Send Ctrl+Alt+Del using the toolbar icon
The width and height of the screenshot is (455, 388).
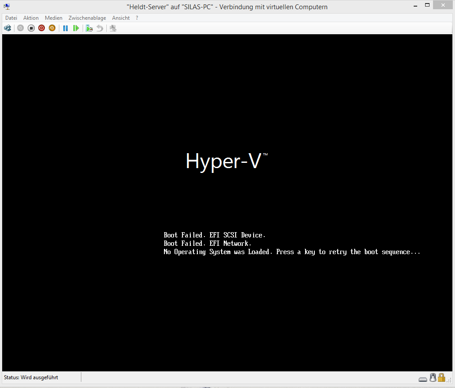pyautogui.click(x=7, y=28)
